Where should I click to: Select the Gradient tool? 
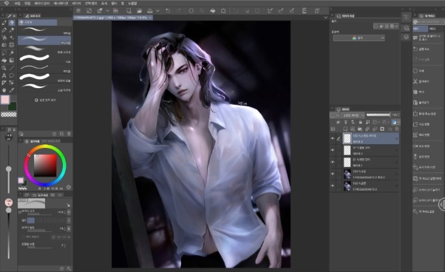point(11,60)
